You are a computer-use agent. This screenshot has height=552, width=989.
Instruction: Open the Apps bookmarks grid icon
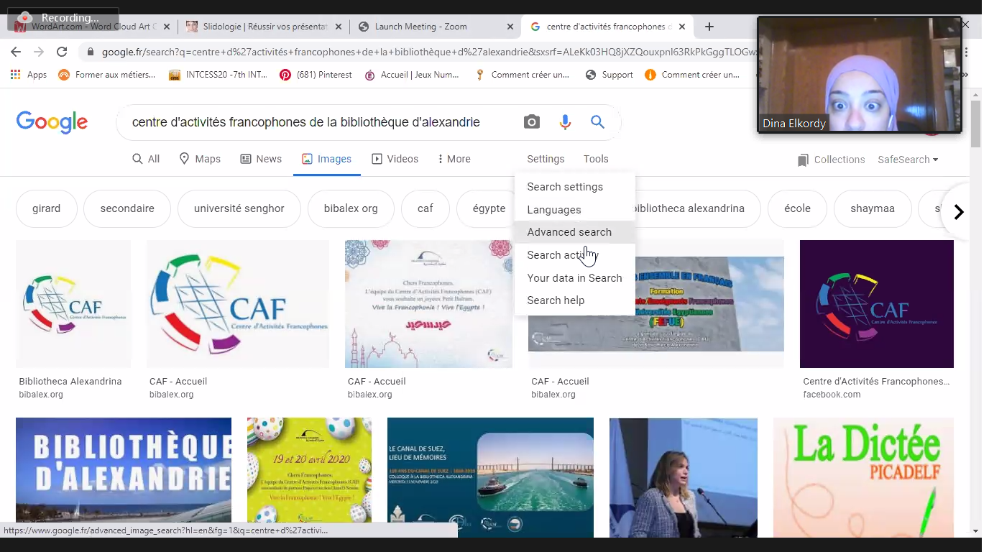pos(16,75)
